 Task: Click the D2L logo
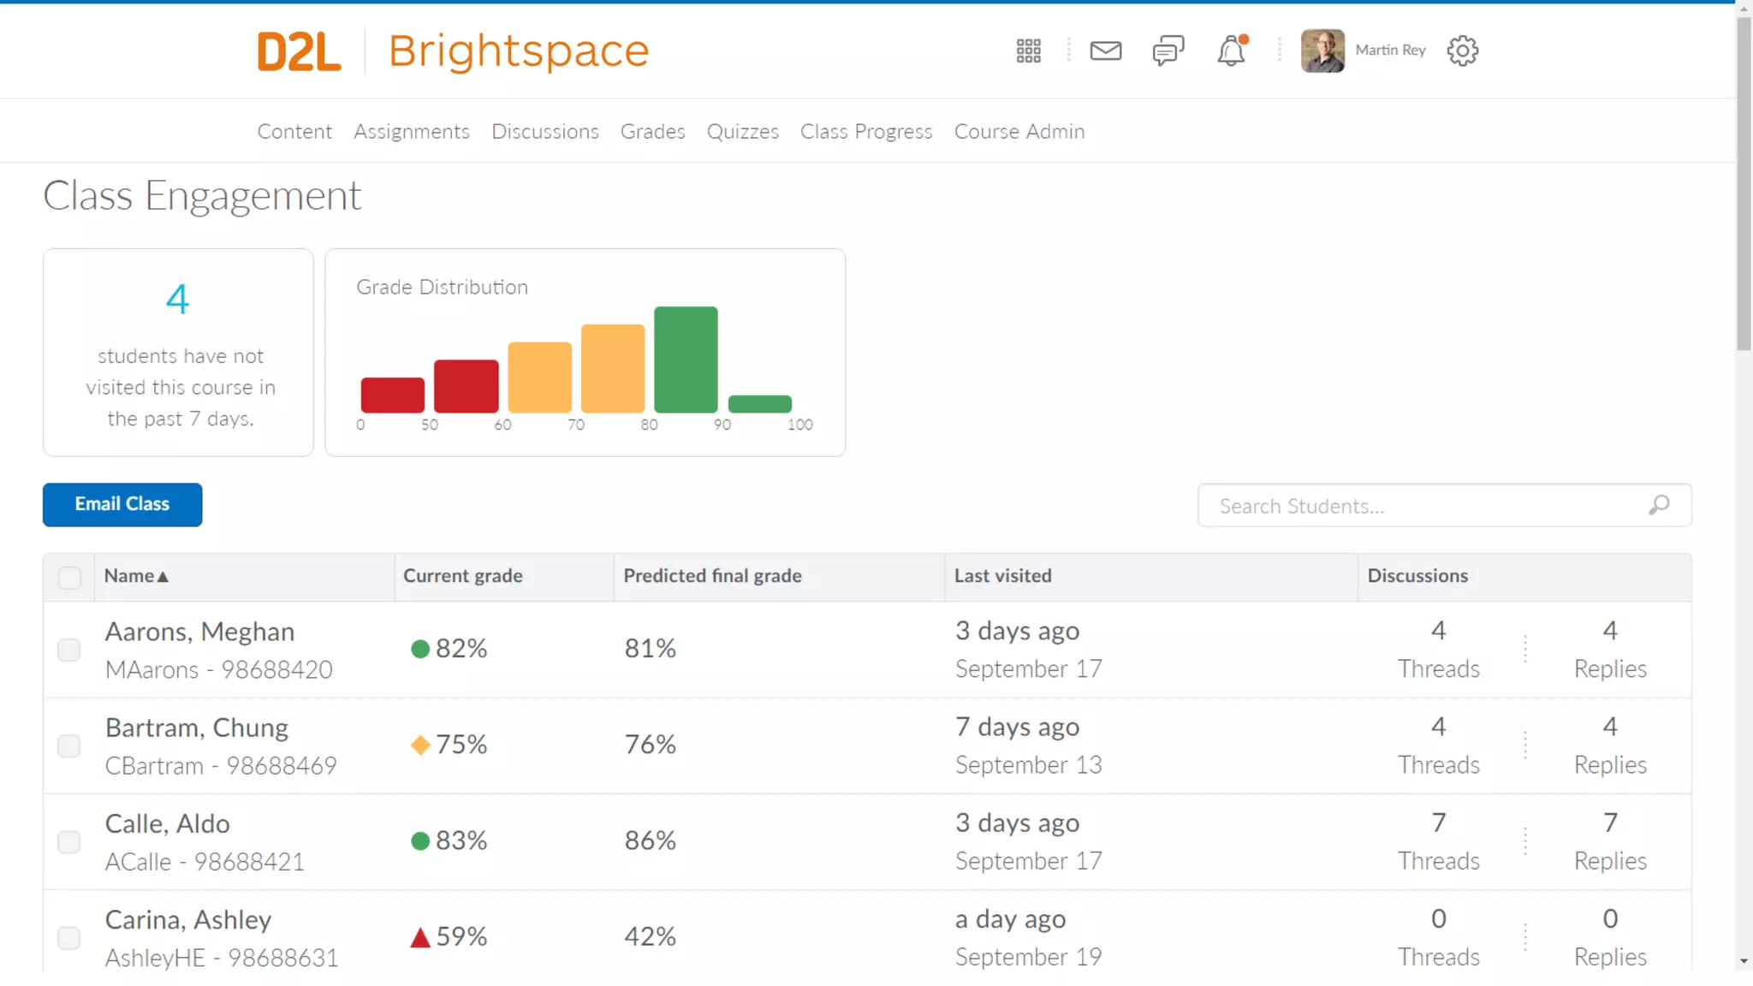point(299,51)
